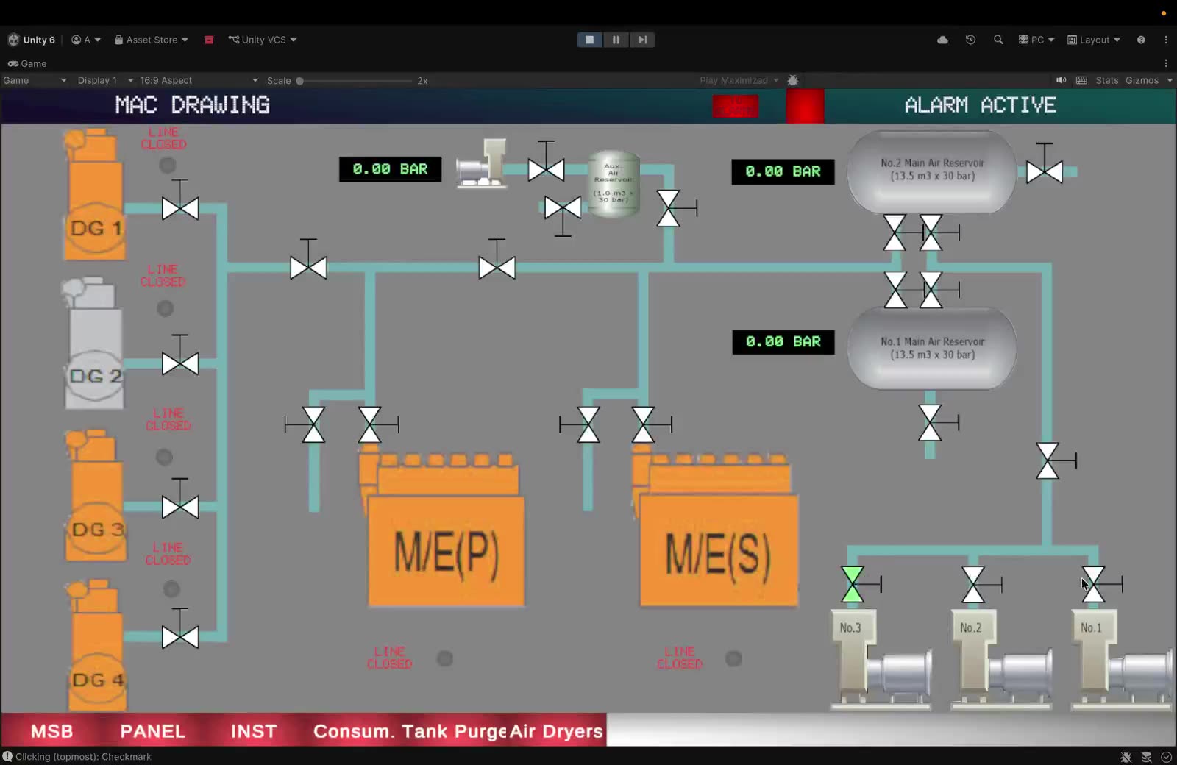Click the green valve above compressor No.3

click(x=853, y=585)
